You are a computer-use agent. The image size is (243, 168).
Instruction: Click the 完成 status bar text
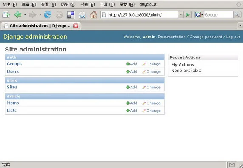(6, 165)
